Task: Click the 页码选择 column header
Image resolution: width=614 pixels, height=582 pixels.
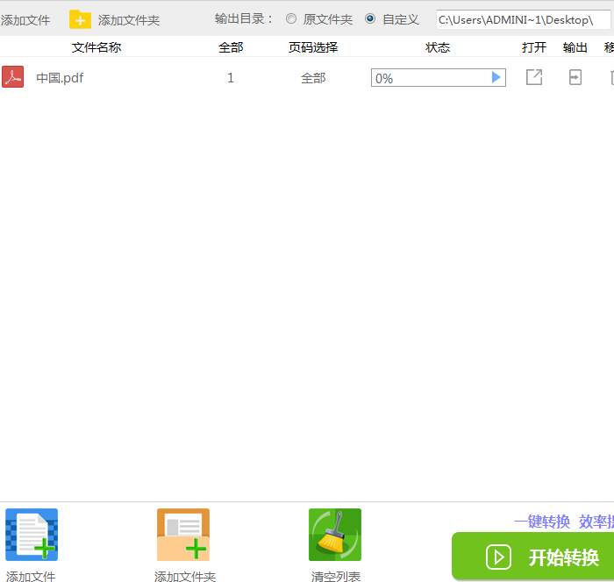Action: (x=313, y=47)
